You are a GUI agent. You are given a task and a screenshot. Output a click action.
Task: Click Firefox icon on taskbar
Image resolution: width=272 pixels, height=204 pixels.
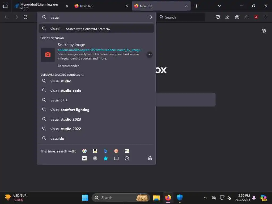coord(168,198)
